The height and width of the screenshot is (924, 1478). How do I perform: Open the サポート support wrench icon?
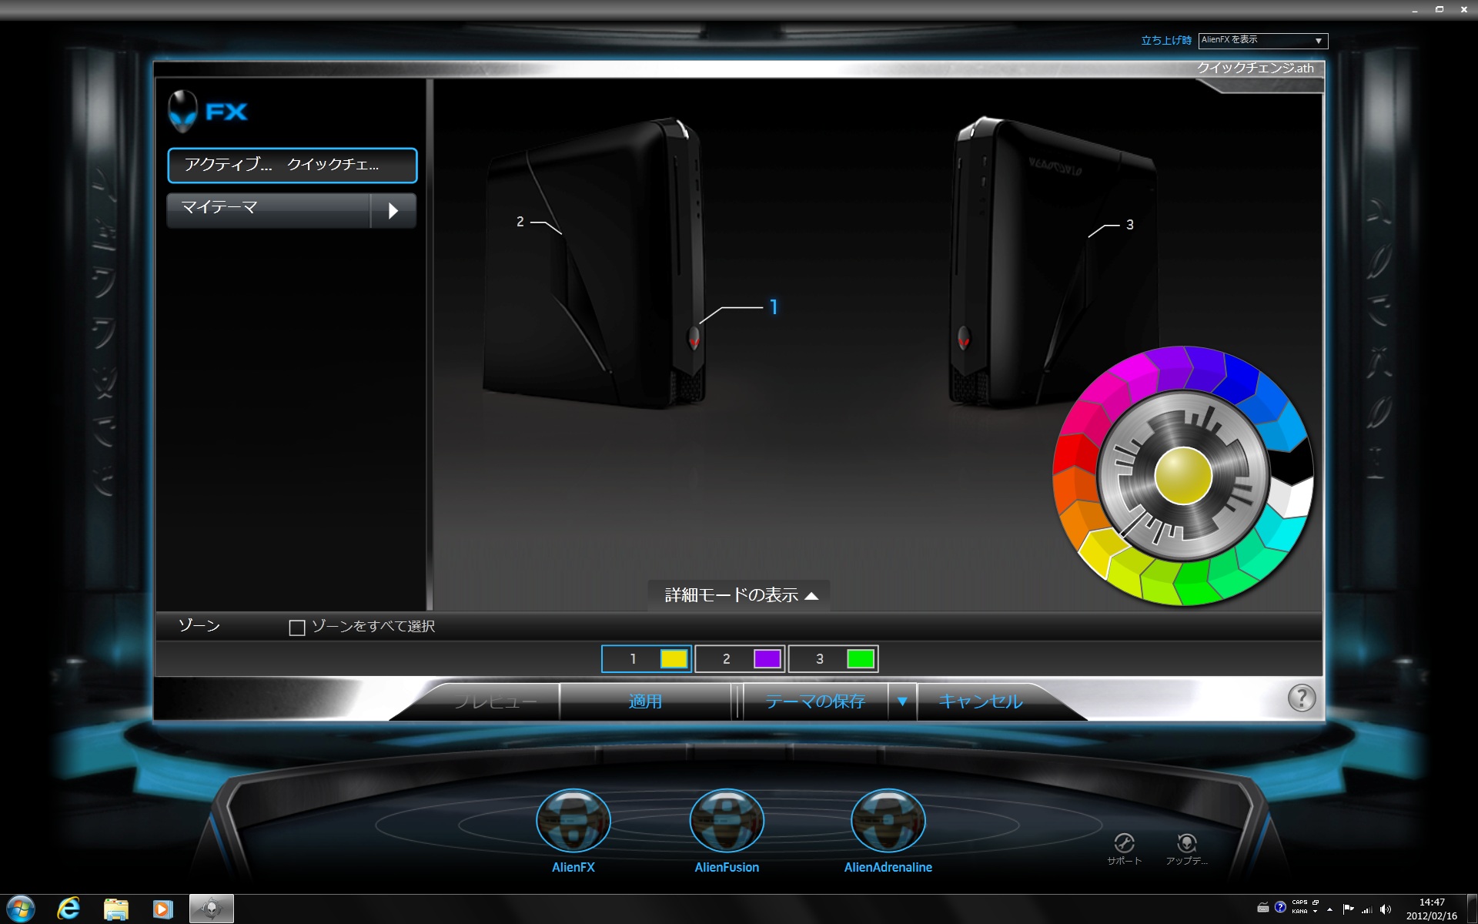click(1124, 843)
